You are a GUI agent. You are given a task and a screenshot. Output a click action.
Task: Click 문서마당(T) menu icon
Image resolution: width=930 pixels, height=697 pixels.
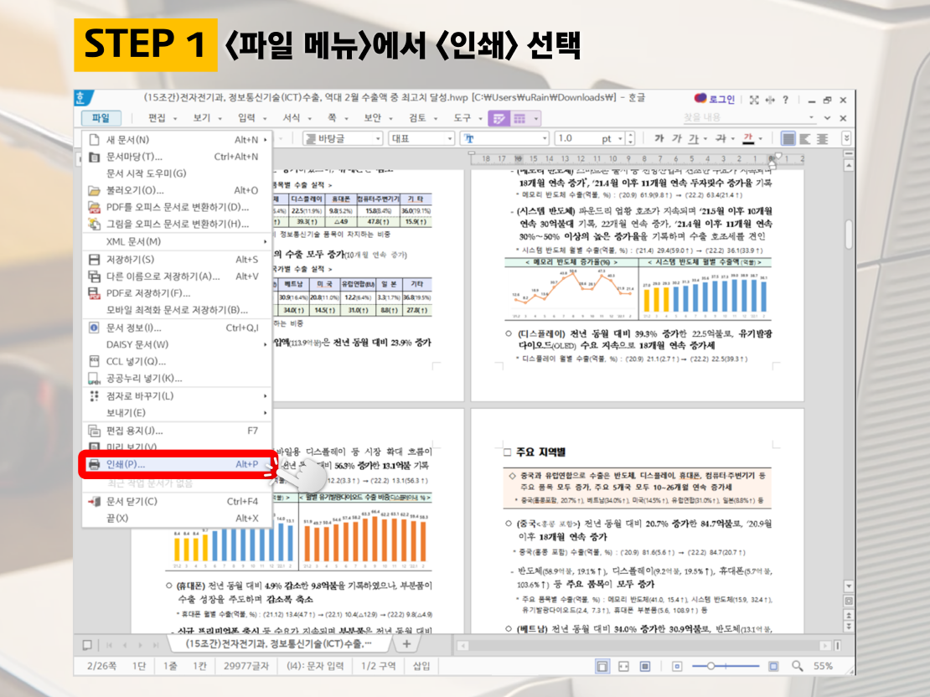[x=94, y=157]
